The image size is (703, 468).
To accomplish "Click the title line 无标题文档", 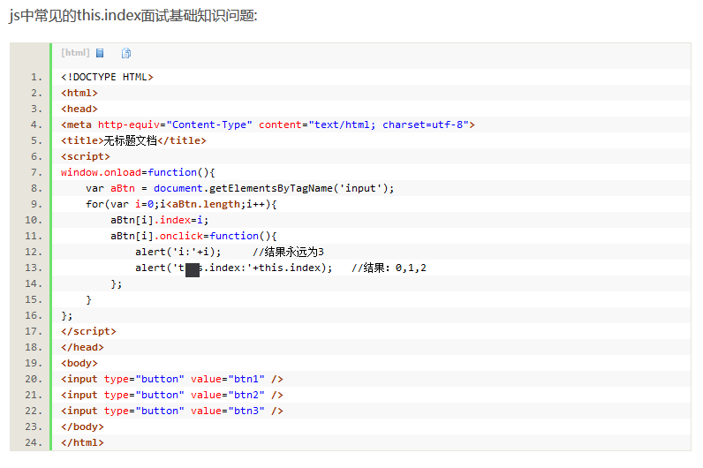I will click(133, 140).
